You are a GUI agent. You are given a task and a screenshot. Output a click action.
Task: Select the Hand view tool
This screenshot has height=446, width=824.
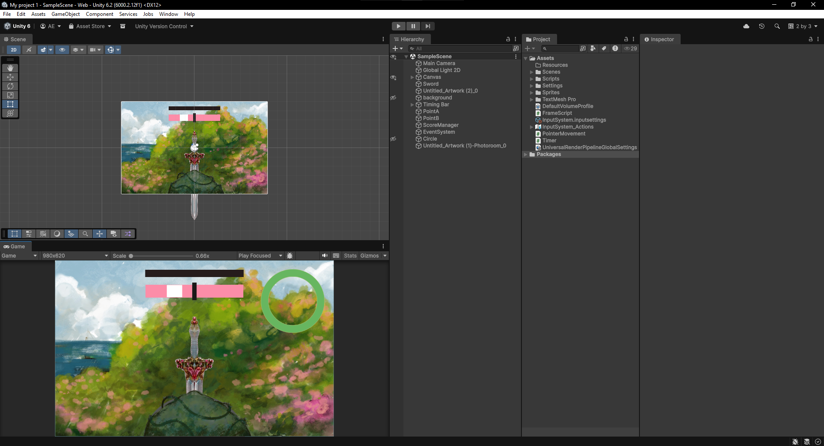[10, 68]
